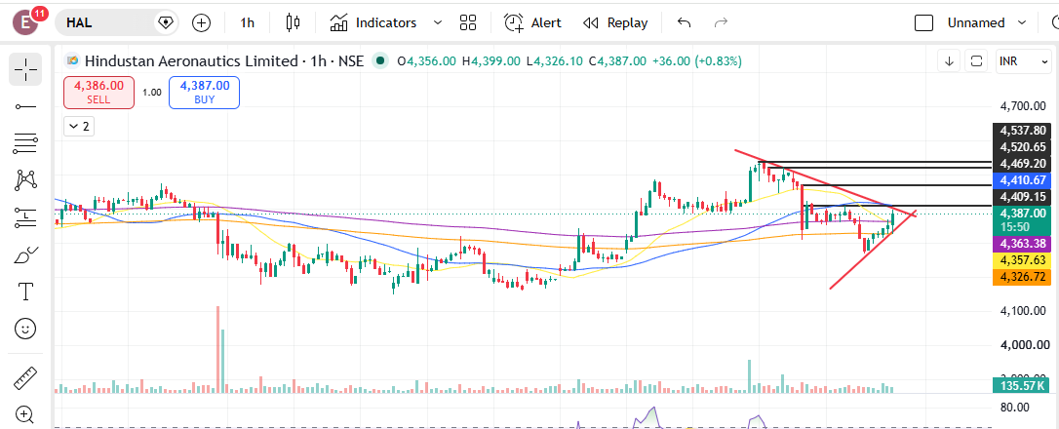Open the indicator templates grid icon
Screen dimensions: 1059x429
(x=468, y=23)
